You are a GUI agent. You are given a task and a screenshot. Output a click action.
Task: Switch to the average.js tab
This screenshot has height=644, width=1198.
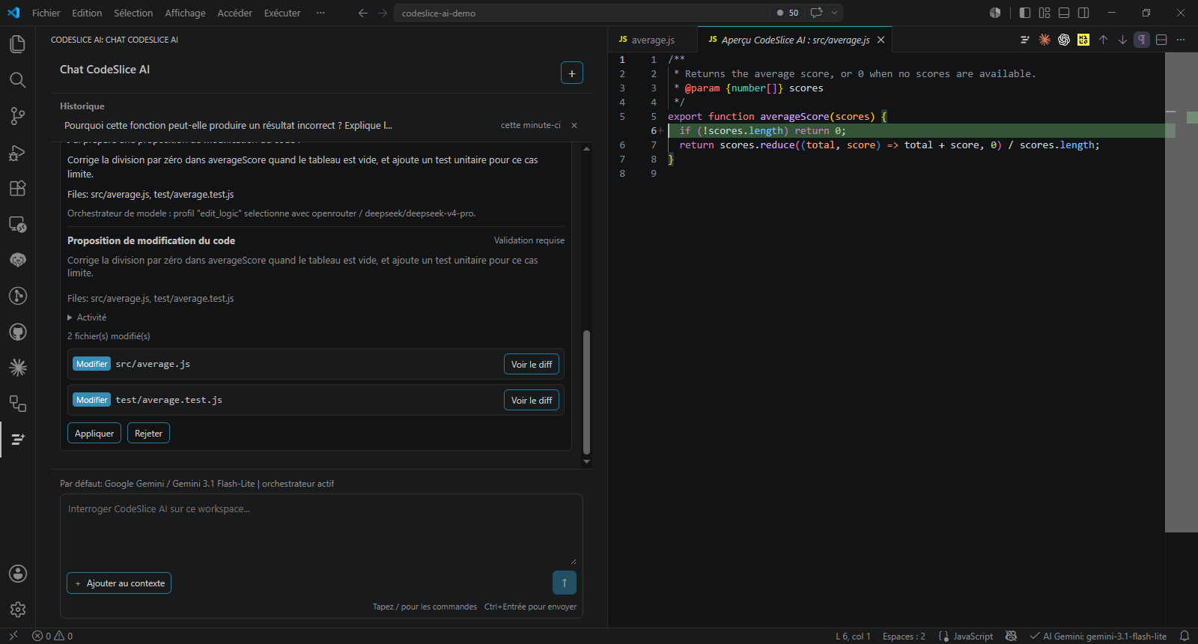coord(652,40)
